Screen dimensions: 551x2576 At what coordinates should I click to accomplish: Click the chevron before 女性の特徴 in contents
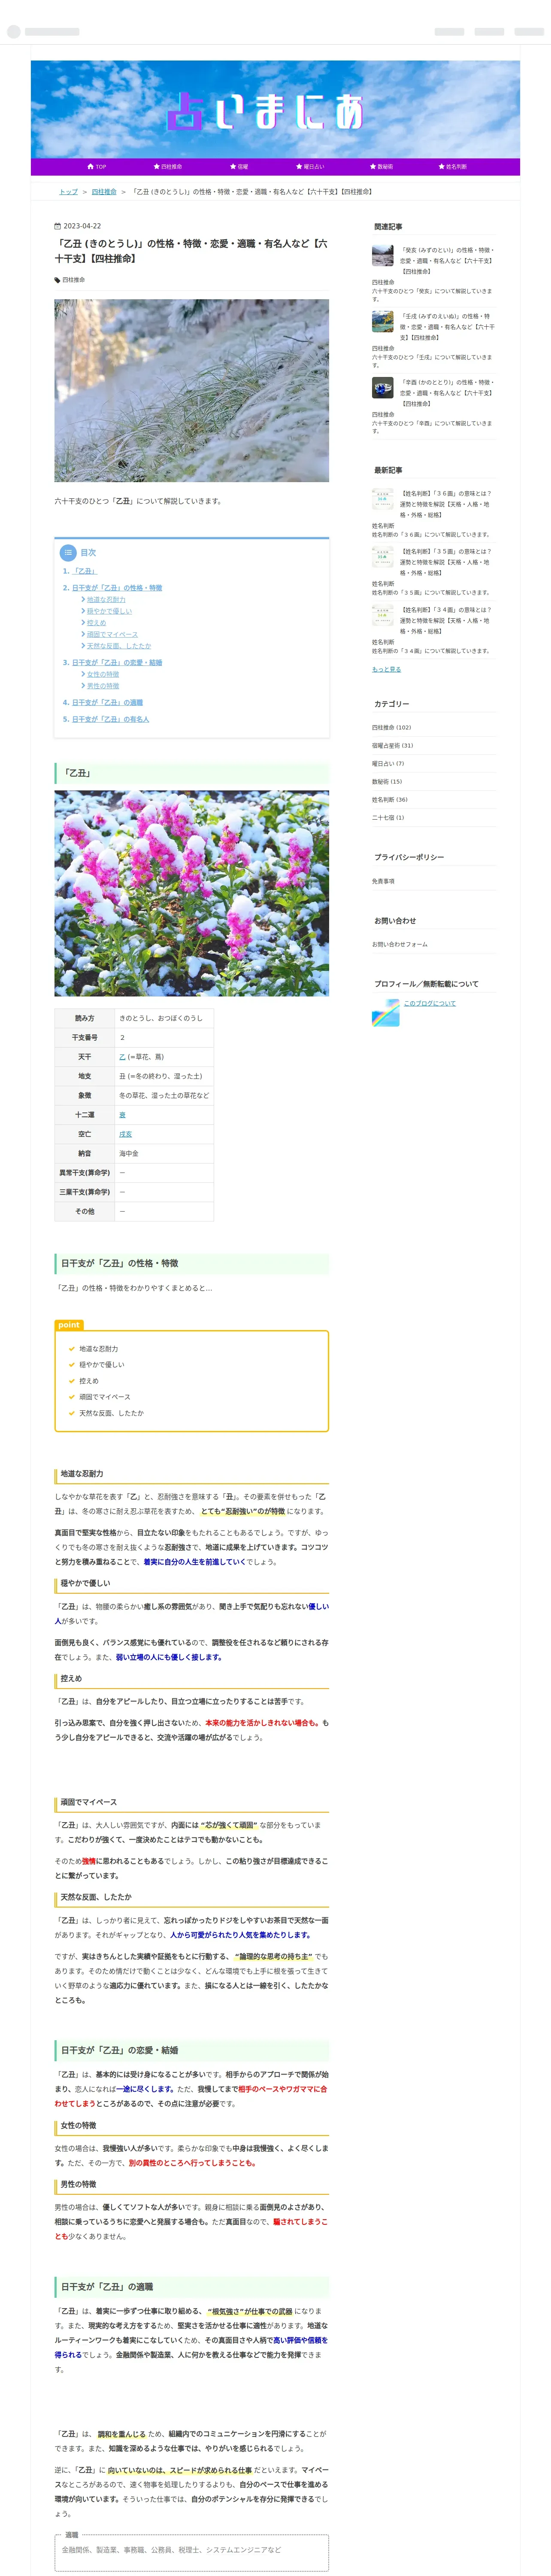coord(83,674)
